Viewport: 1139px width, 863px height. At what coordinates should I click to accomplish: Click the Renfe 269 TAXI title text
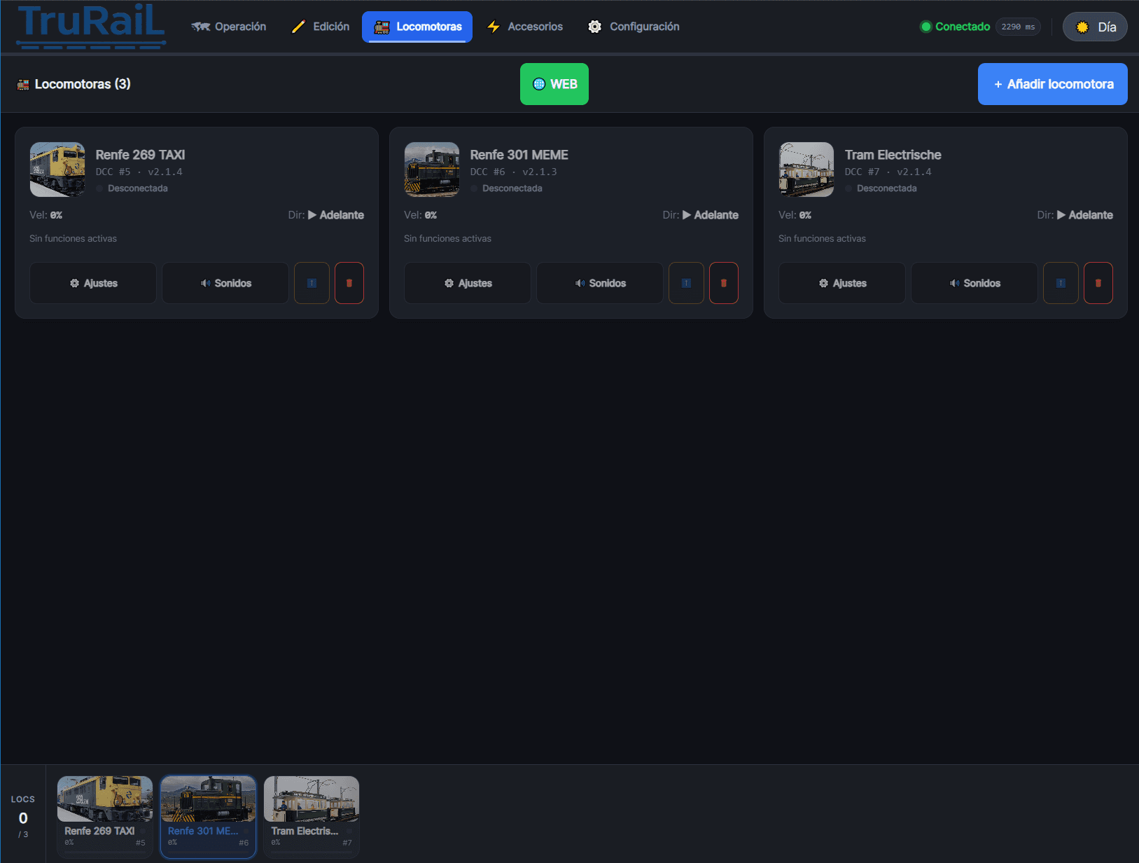[x=140, y=155]
